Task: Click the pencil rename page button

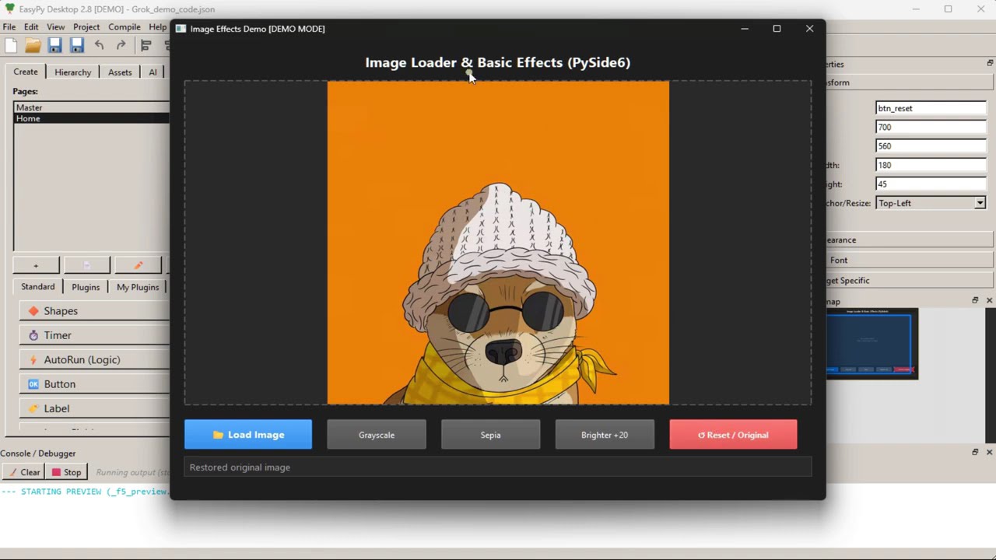Action: (139, 265)
